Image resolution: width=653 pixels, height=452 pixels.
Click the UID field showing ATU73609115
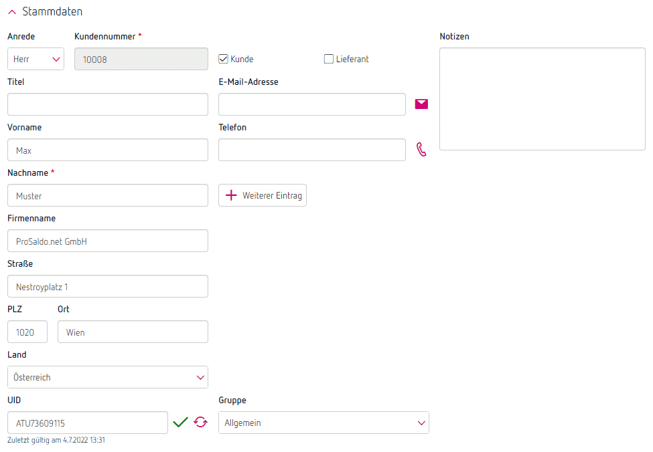pyautogui.click(x=87, y=423)
